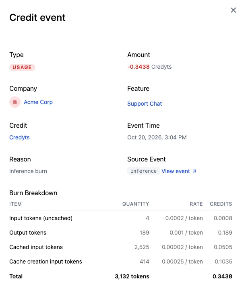This screenshot has height=284, width=246.
Task: Click the Acme Corp building icon
Action: tap(15, 102)
